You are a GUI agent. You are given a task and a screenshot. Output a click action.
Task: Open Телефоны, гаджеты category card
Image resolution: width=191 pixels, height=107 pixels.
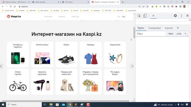pyautogui.click(x=18, y=54)
